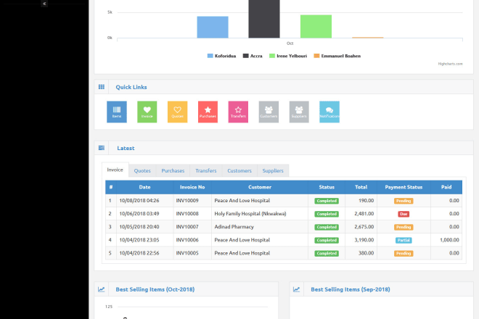The image size is (479, 319).
Task: Click the date 10/06/2018 03:49
Action: (139, 214)
